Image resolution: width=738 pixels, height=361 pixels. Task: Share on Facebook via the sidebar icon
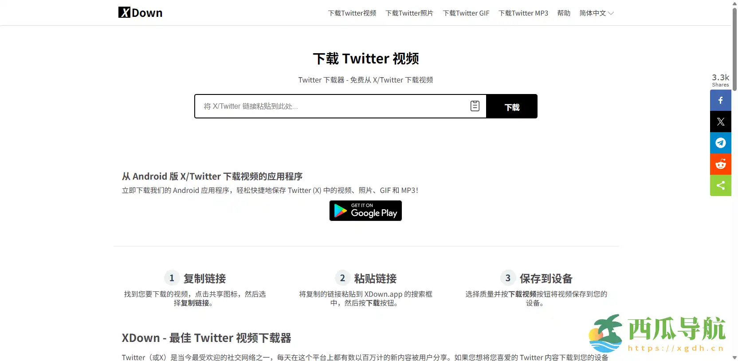tap(720, 100)
